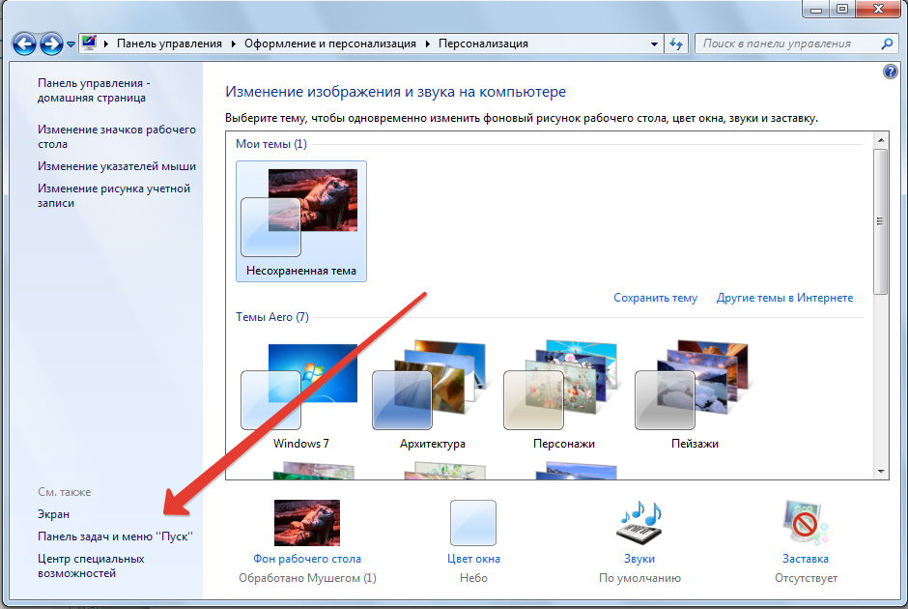This screenshot has width=908, height=609.
Task: Select the Несохраненная тема theme
Action: click(x=301, y=221)
